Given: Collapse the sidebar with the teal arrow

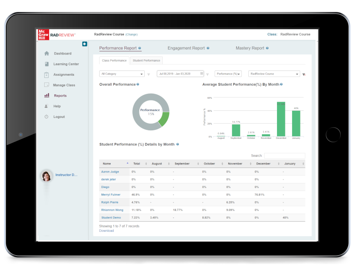Looking at the screenshot, I should tap(85, 43).
